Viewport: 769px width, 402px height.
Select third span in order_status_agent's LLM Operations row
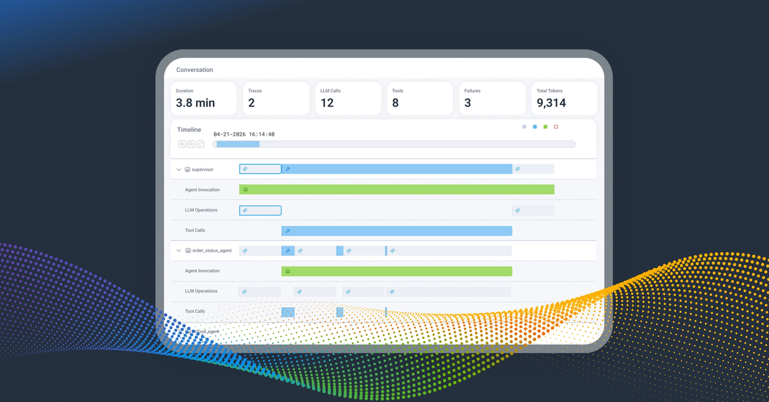364,292
